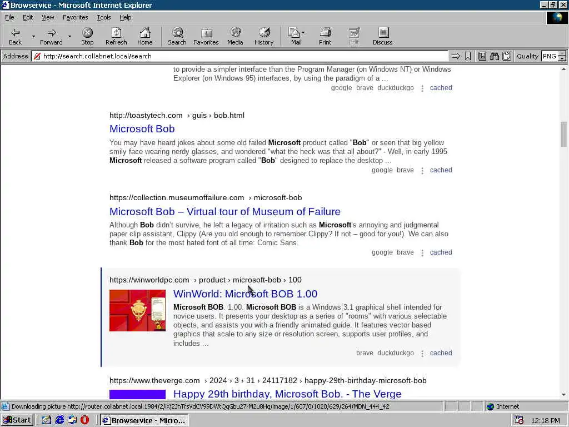
Task: Launch Opera from quick launch
Action: (x=84, y=420)
